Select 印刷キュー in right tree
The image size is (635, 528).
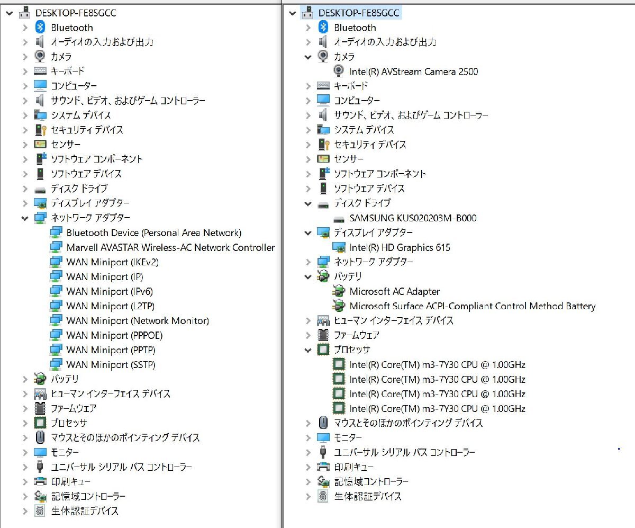(353, 467)
